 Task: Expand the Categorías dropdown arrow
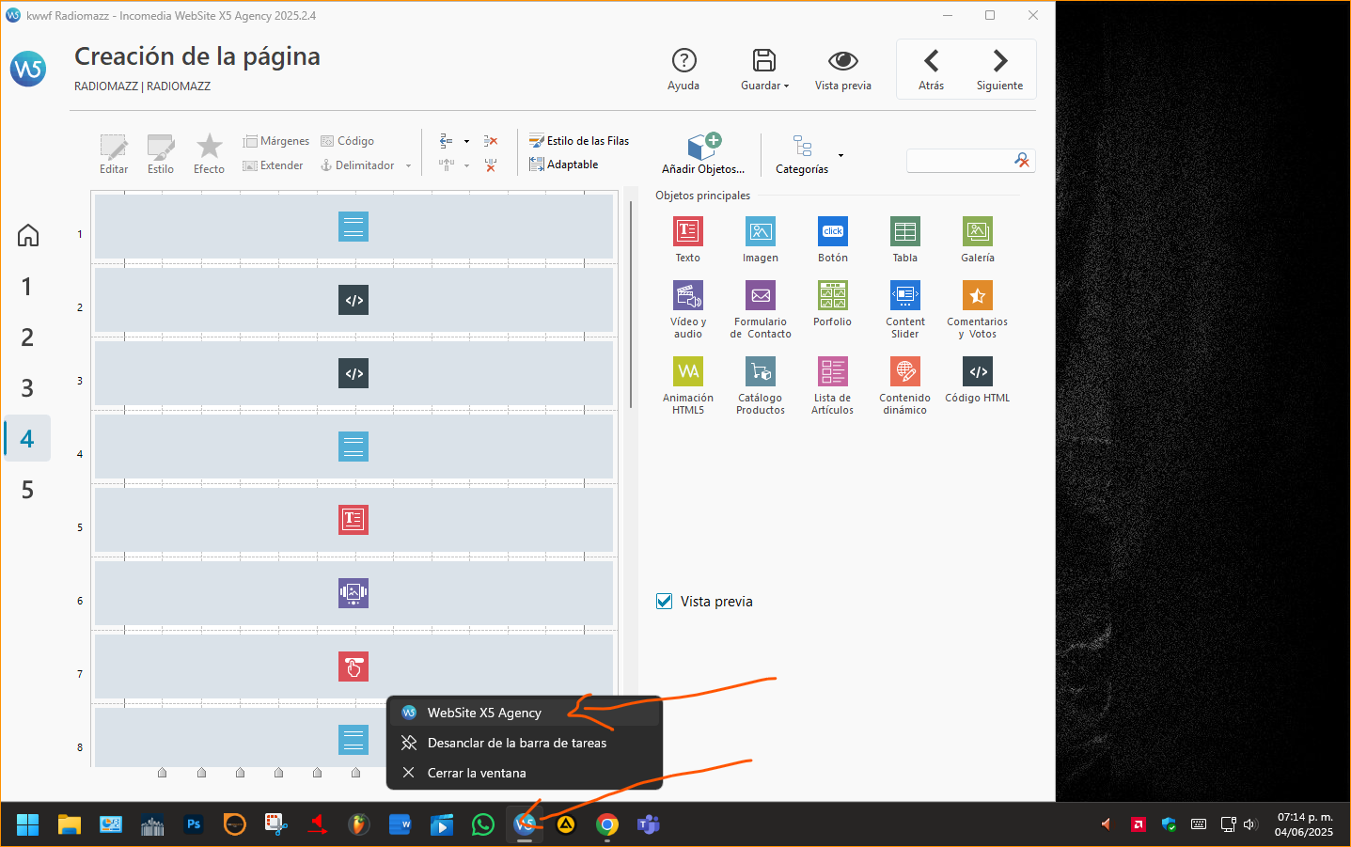point(840,155)
